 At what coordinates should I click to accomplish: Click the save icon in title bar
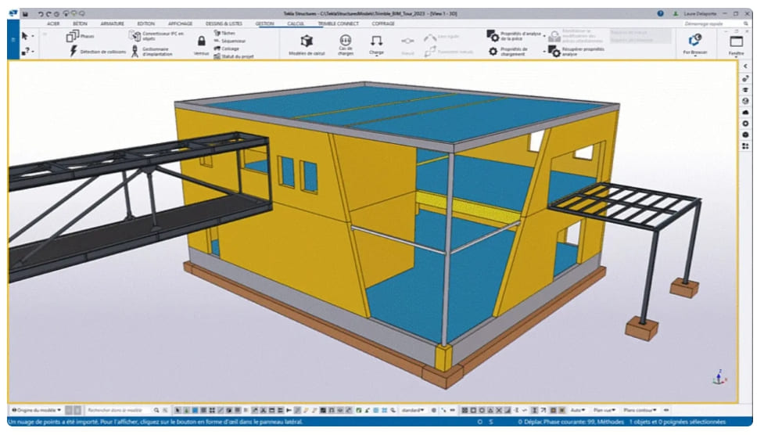click(x=25, y=13)
